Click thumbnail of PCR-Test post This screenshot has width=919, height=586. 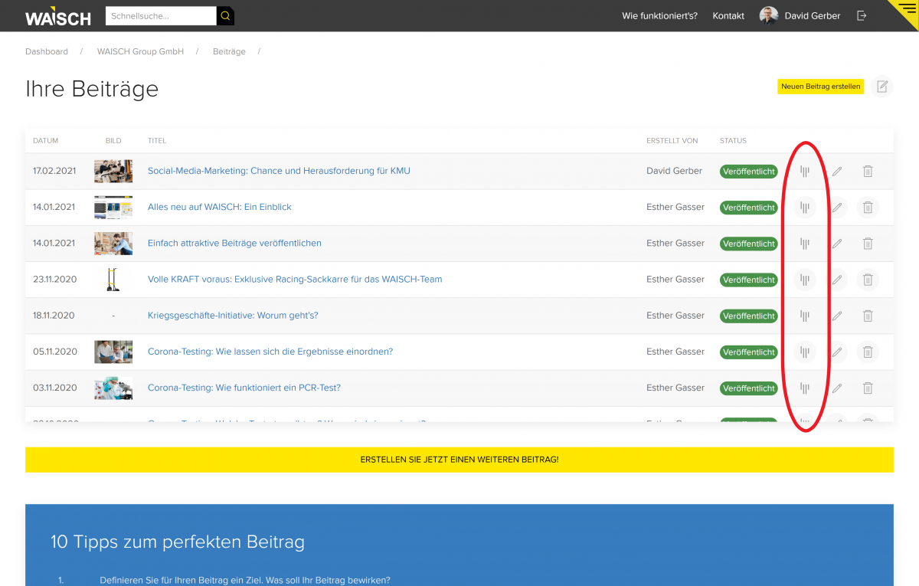pos(113,388)
